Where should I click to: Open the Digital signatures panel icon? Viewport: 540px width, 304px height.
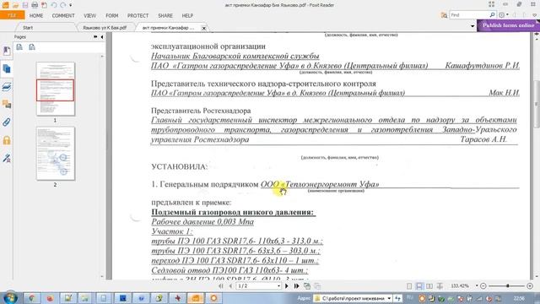[x=7, y=158]
